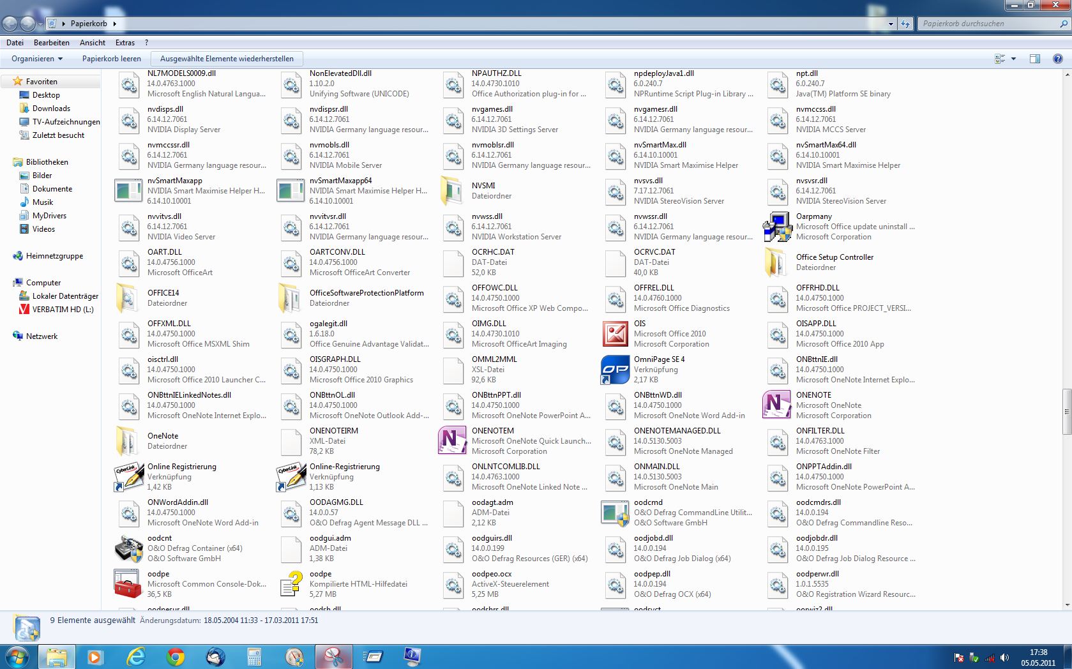Screen dimensions: 1072x669
Task: Select the OFFICE14 folder icon
Action: [128, 298]
